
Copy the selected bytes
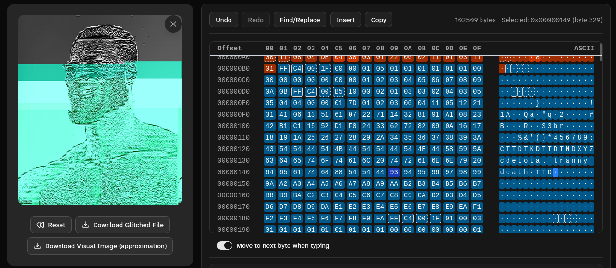378,20
